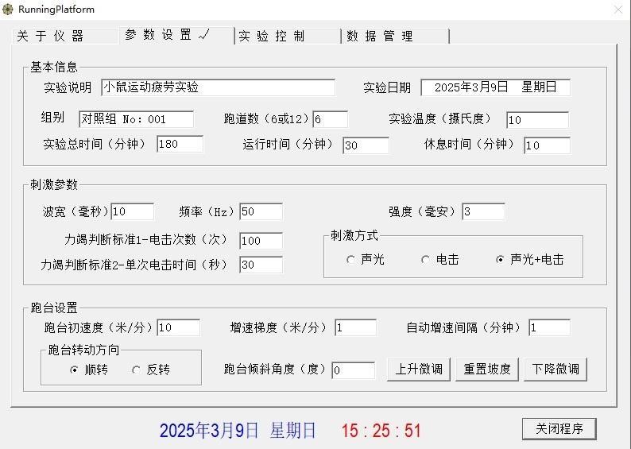Go to the 数据管理 tab

pos(381,36)
